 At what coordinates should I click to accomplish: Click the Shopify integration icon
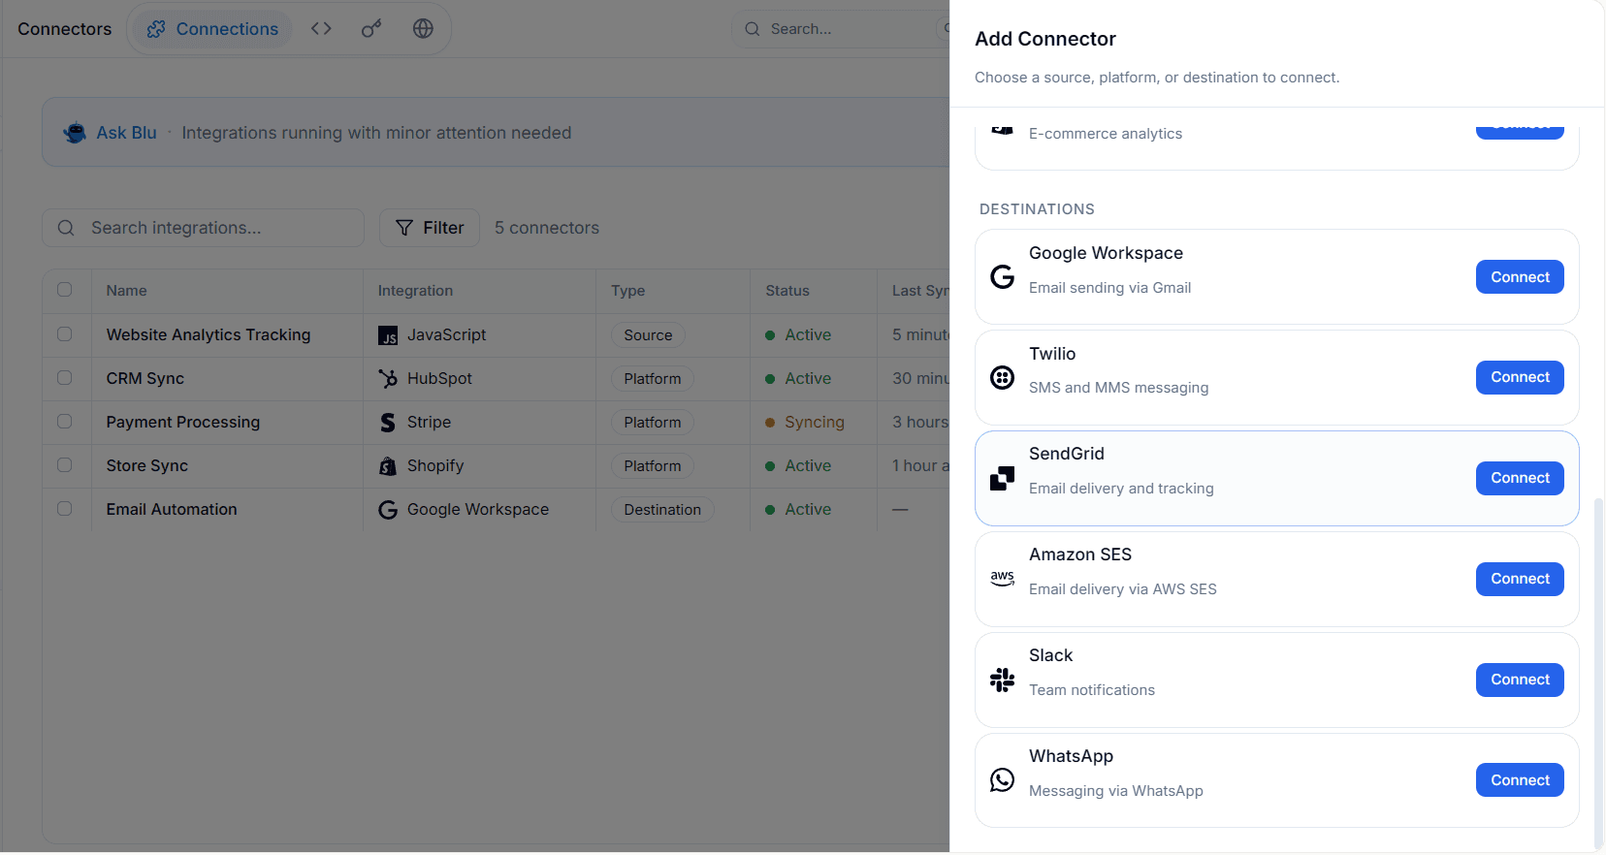[x=388, y=466]
